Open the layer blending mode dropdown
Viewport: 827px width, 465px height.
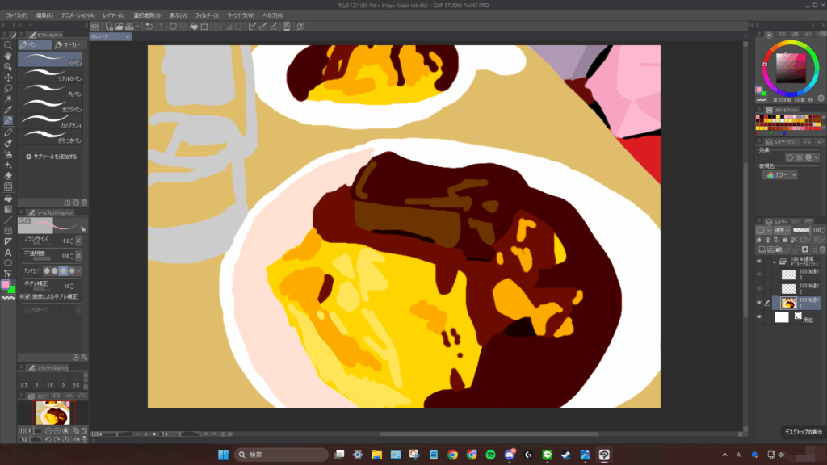pyautogui.click(x=780, y=230)
